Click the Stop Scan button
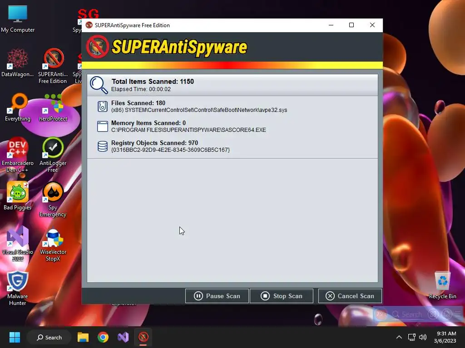 click(x=282, y=296)
